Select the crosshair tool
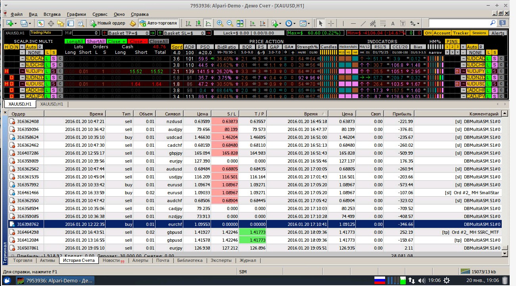The width and height of the screenshot is (516, 286). (331, 23)
